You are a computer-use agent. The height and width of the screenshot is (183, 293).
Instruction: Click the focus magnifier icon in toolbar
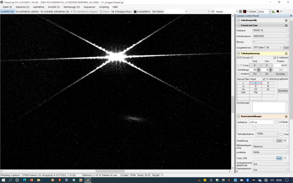[x=278, y=12]
